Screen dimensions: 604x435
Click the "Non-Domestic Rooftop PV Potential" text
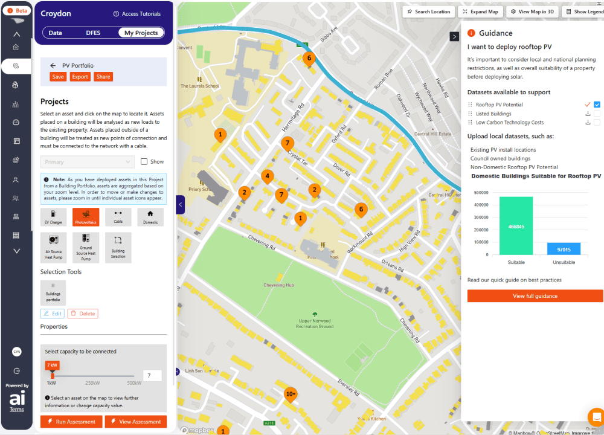tap(514, 167)
